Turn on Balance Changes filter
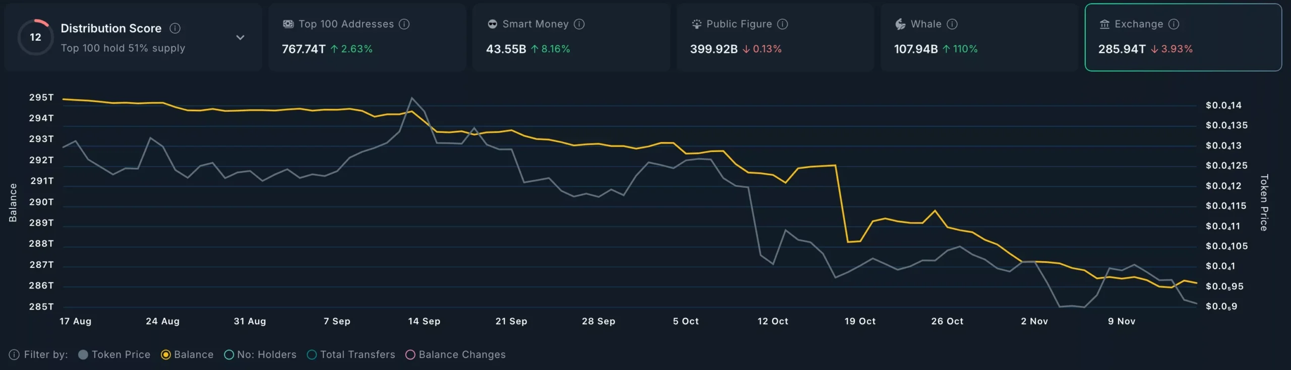This screenshot has width=1291, height=370. coord(410,355)
